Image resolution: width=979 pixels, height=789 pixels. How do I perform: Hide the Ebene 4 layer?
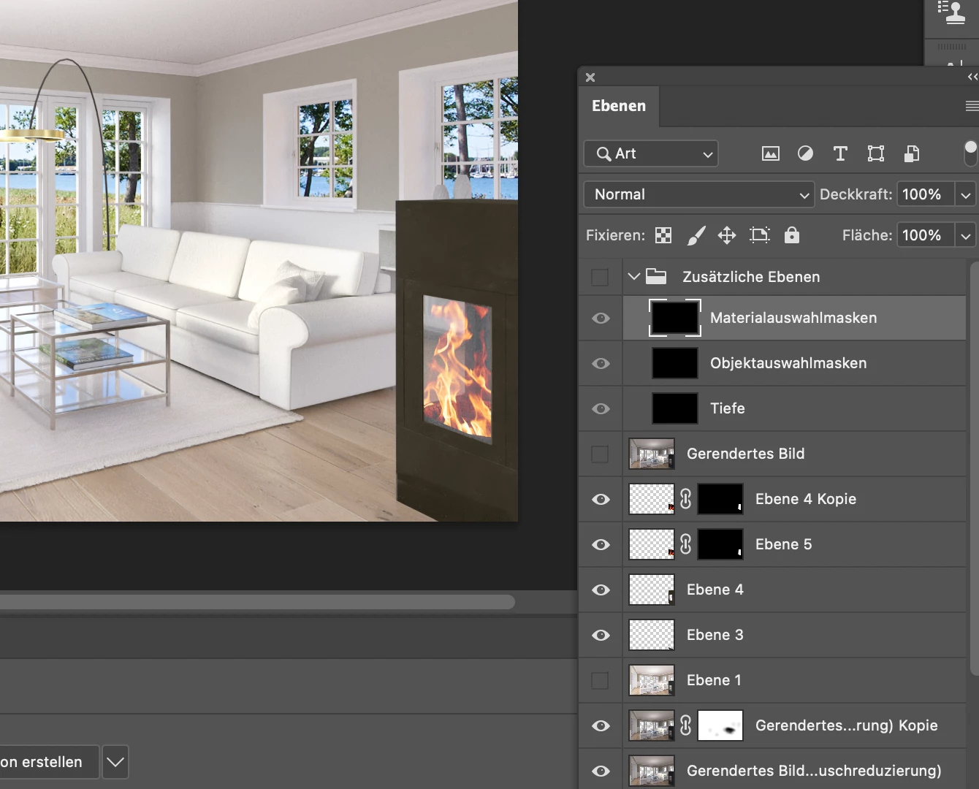click(601, 590)
